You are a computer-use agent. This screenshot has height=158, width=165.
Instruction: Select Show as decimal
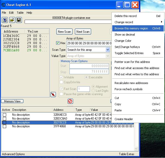(x=138, y=35)
